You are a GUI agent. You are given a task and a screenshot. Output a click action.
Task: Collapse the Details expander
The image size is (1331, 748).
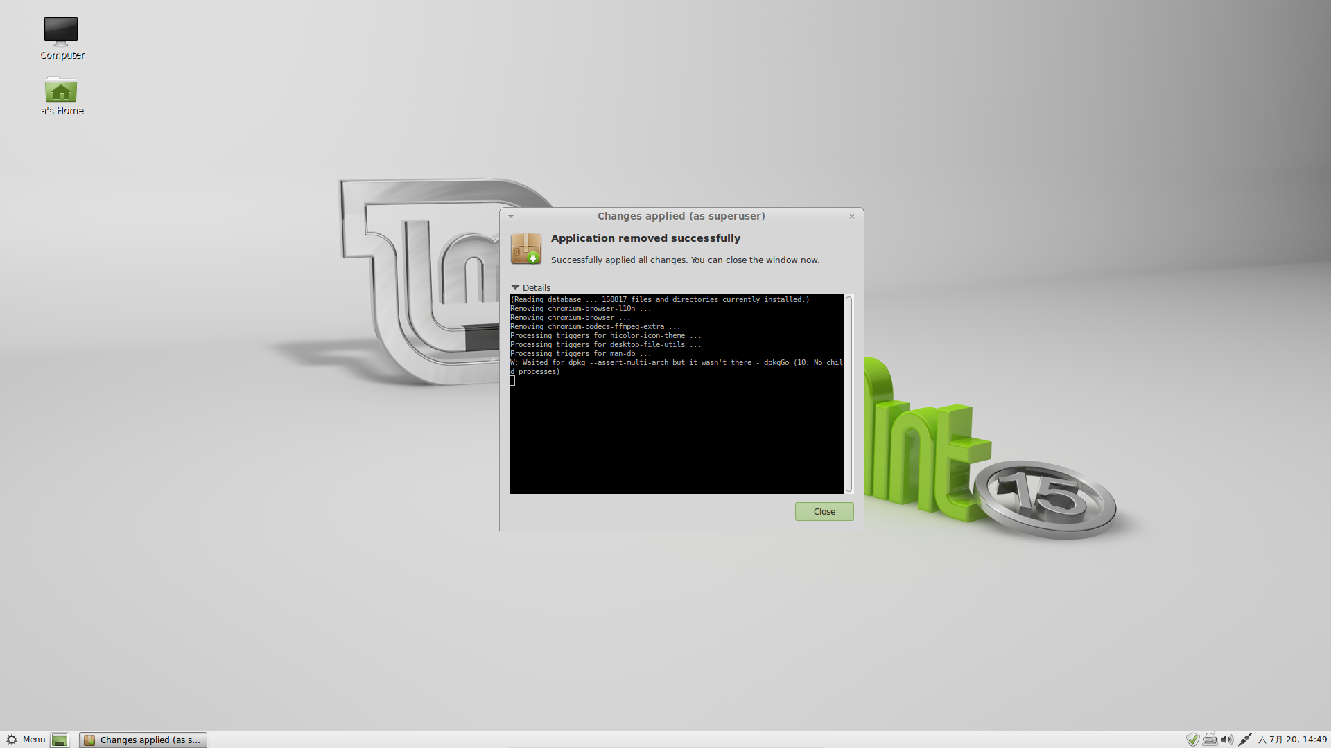(516, 287)
